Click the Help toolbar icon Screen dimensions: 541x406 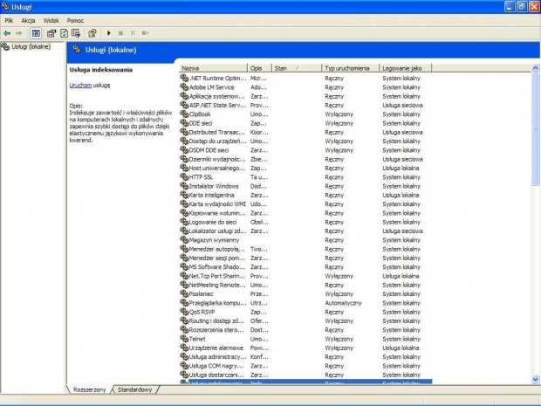92,33
